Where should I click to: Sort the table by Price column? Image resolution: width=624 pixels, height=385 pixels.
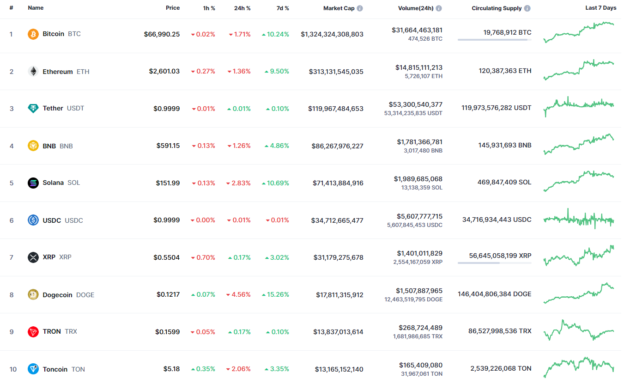[x=173, y=8]
